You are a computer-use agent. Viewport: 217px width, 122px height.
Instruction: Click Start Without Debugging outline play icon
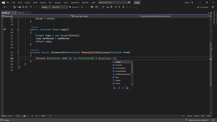[x=82, y=7]
